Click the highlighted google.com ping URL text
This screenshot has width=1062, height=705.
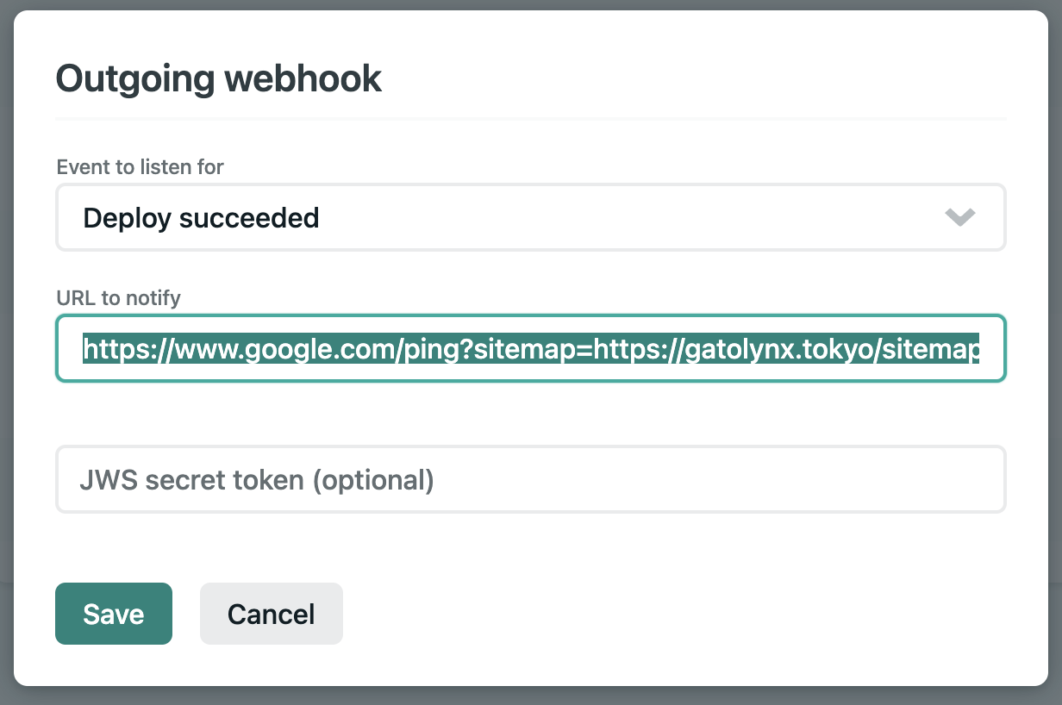(x=531, y=349)
